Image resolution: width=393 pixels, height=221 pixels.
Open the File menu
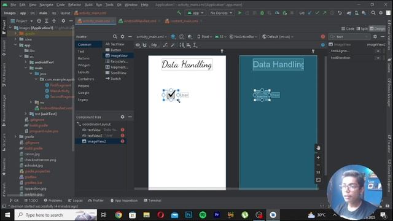click(13, 5)
